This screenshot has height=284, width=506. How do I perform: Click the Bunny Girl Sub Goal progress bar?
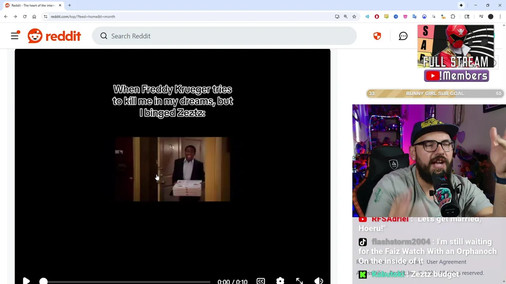click(x=435, y=93)
